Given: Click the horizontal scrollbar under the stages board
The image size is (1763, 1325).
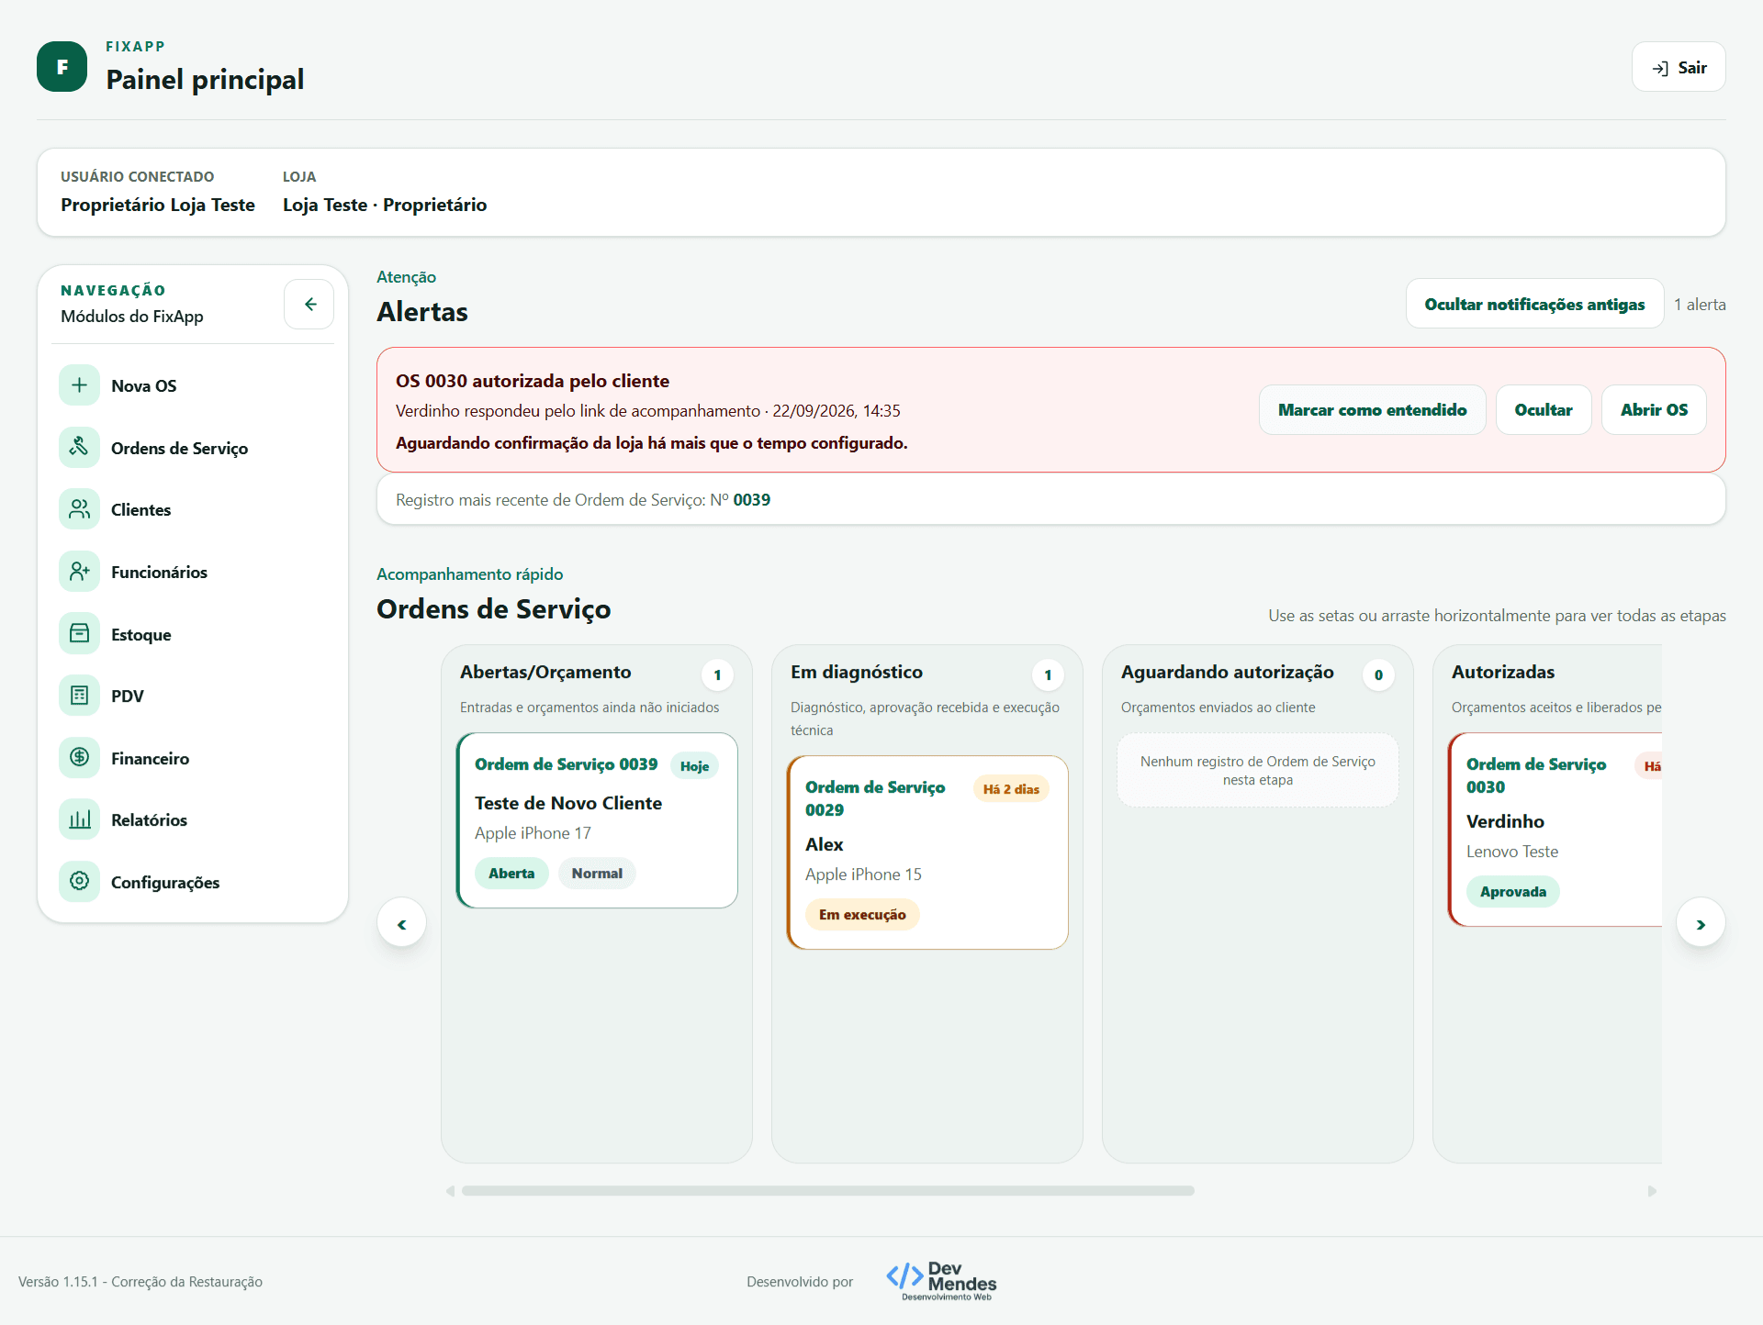Looking at the screenshot, I should pyautogui.click(x=828, y=1191).
